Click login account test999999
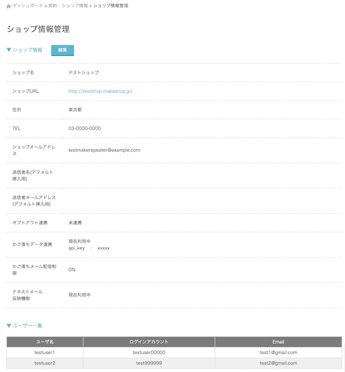 [149, 363]
